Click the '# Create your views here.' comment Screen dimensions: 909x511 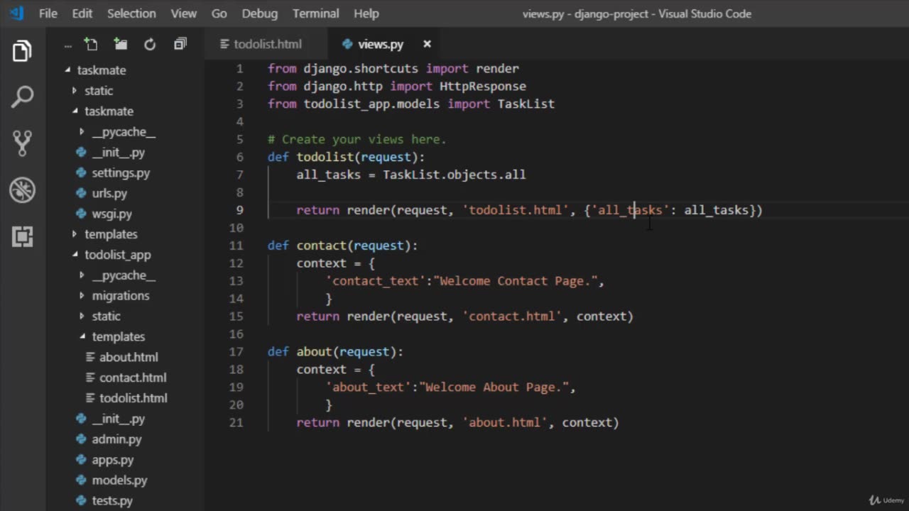357,139
